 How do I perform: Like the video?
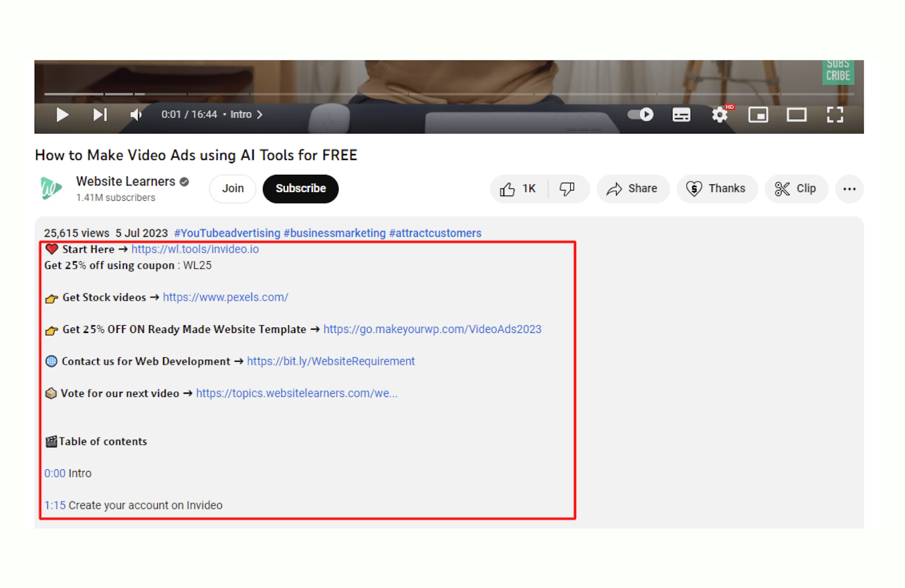518,189
